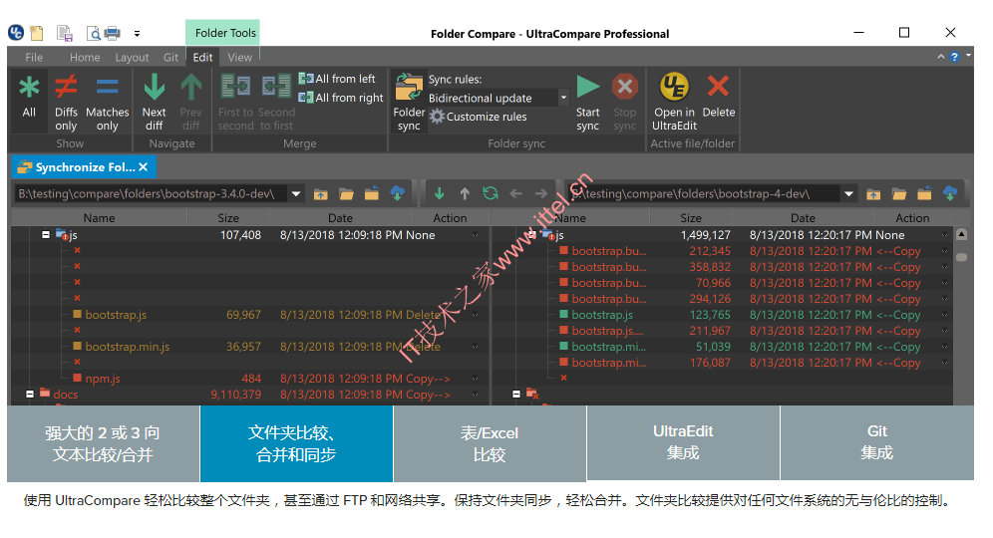
Task: Switch to View ribbon tab
Action: click(x=239, y=57)
